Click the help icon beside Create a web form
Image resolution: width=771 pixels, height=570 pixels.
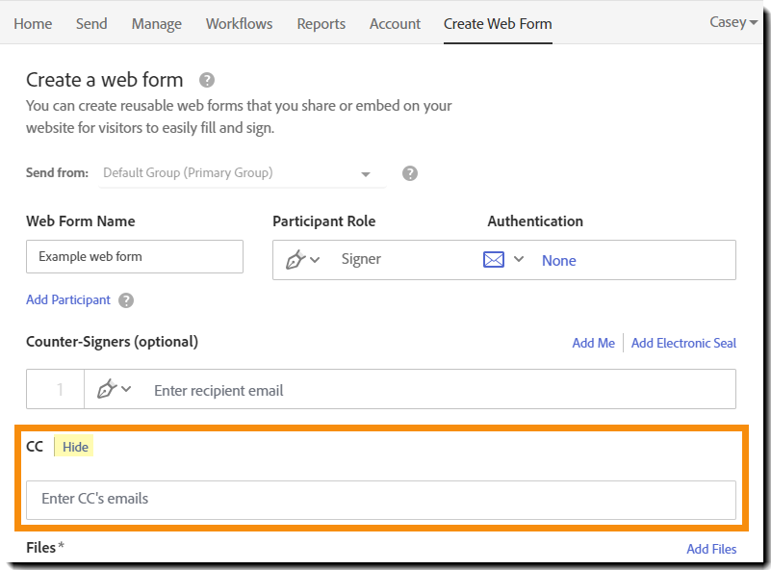point(207,80)
